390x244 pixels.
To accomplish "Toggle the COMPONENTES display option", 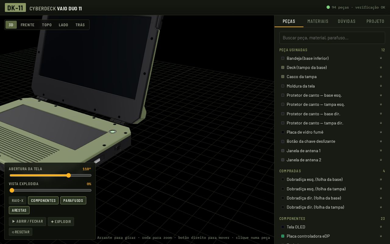I will [43, 200].
